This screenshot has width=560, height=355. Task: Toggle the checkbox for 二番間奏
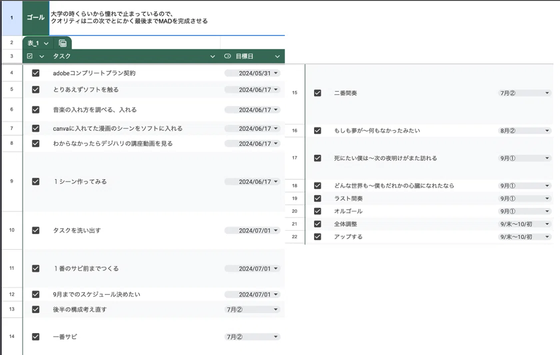pyautogui.click(x=317, y=93)
